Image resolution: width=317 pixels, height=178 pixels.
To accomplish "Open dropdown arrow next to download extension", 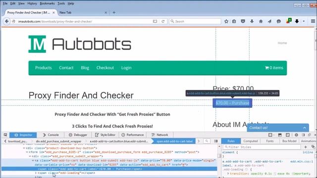I will (304, 21).
